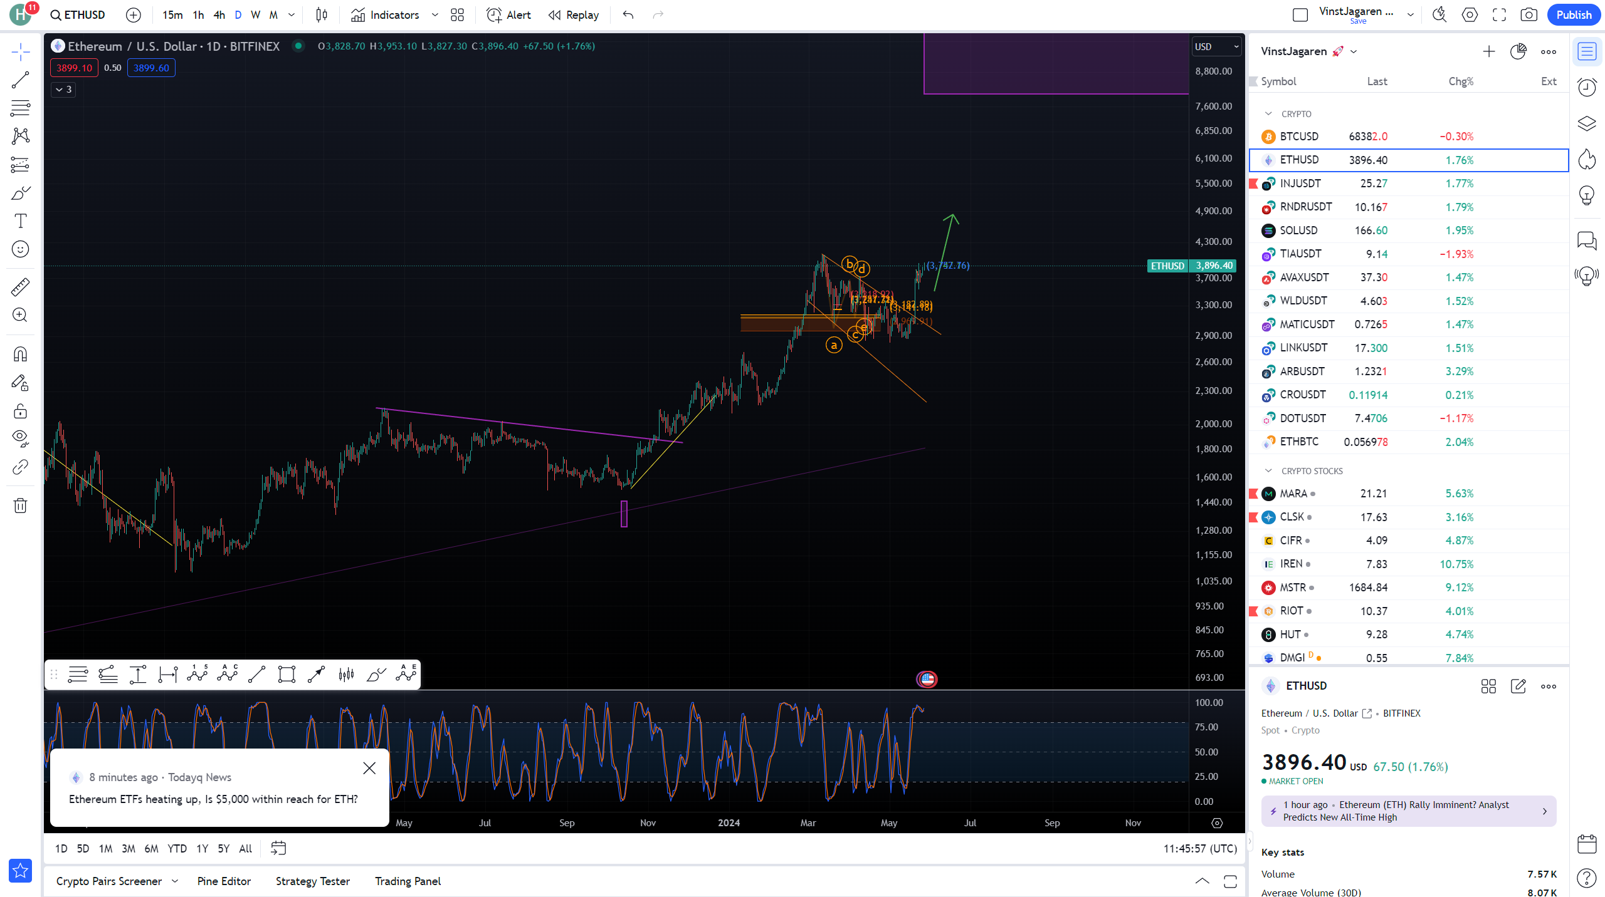
Task: Expand the Crypto Pairs Screener dropdown
Action: tap(175, 881)
